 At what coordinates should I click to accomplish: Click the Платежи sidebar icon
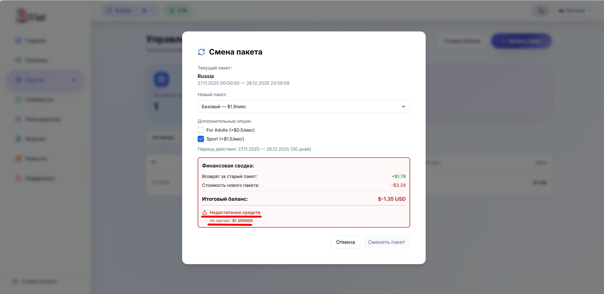tap(18, 60)
